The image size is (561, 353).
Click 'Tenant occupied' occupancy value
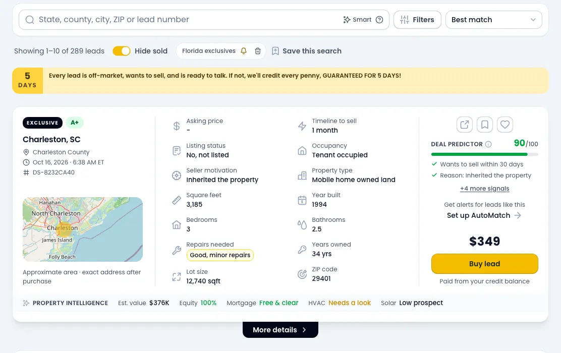click(x=340, y=155)
